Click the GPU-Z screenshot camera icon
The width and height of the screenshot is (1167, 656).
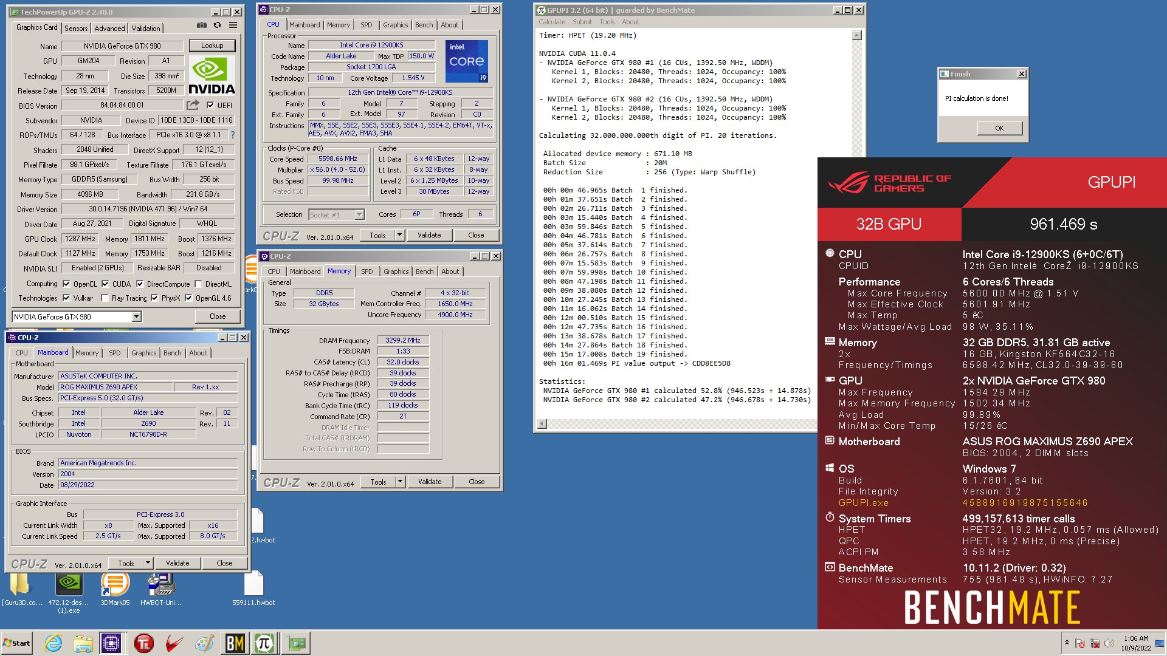pyautogui.click(x=201, y=26)
